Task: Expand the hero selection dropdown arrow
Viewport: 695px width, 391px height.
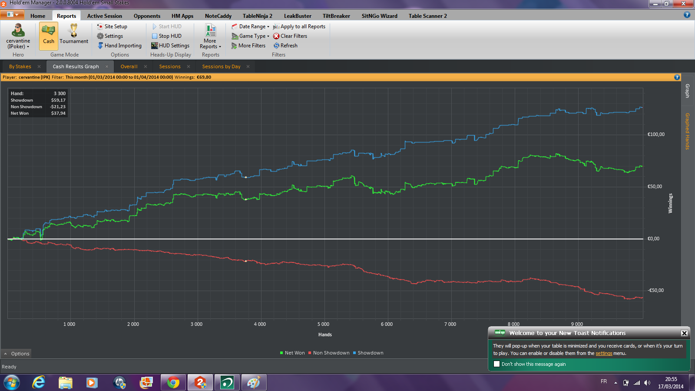Action: [28, 47]
